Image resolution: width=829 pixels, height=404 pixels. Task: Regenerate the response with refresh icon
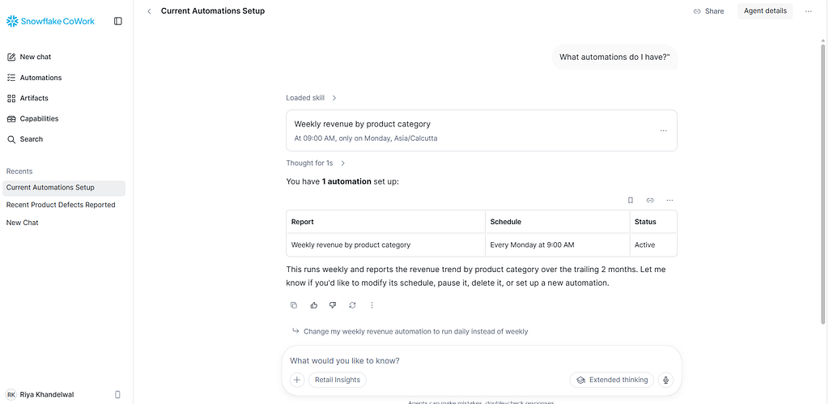tap(352, 305)
